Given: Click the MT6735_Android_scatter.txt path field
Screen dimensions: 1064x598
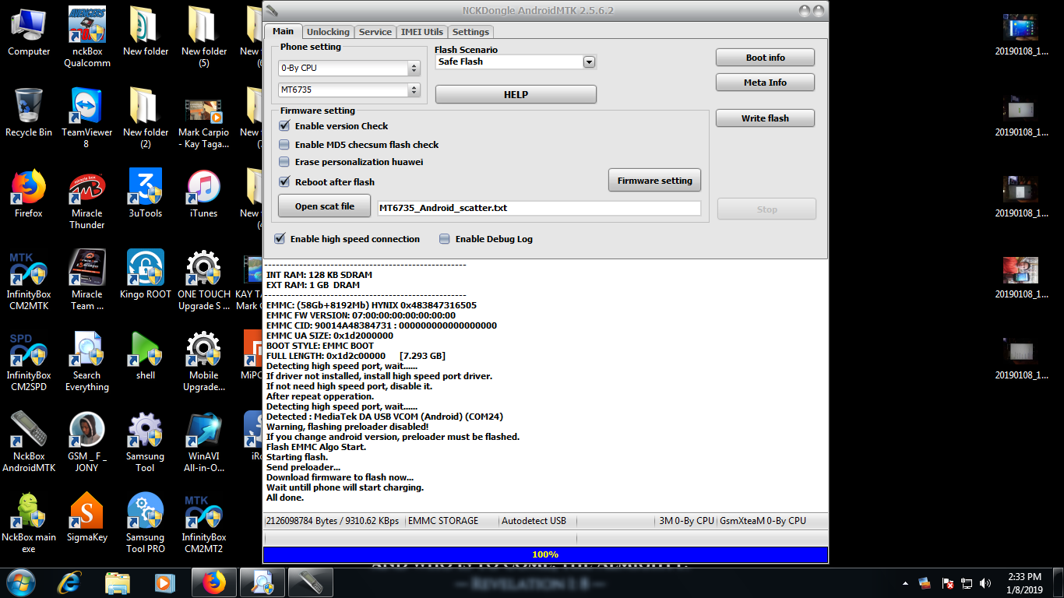Looking at the screenshot, I should click(x=539, y=208).
